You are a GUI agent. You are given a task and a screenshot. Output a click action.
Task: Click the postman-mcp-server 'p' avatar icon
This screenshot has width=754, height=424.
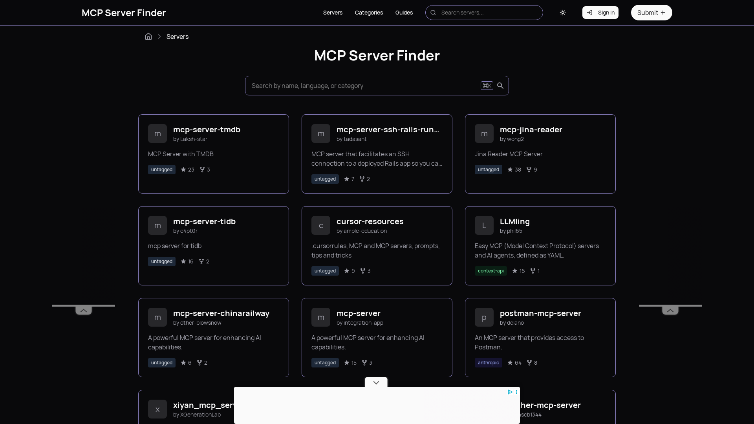coord(484,317)
